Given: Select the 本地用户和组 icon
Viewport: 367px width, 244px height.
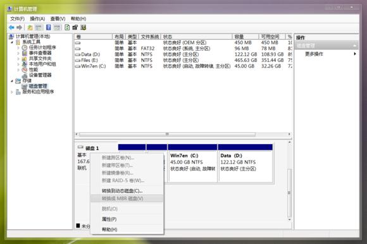Looking at the screenshot, I should pos(24,64).
